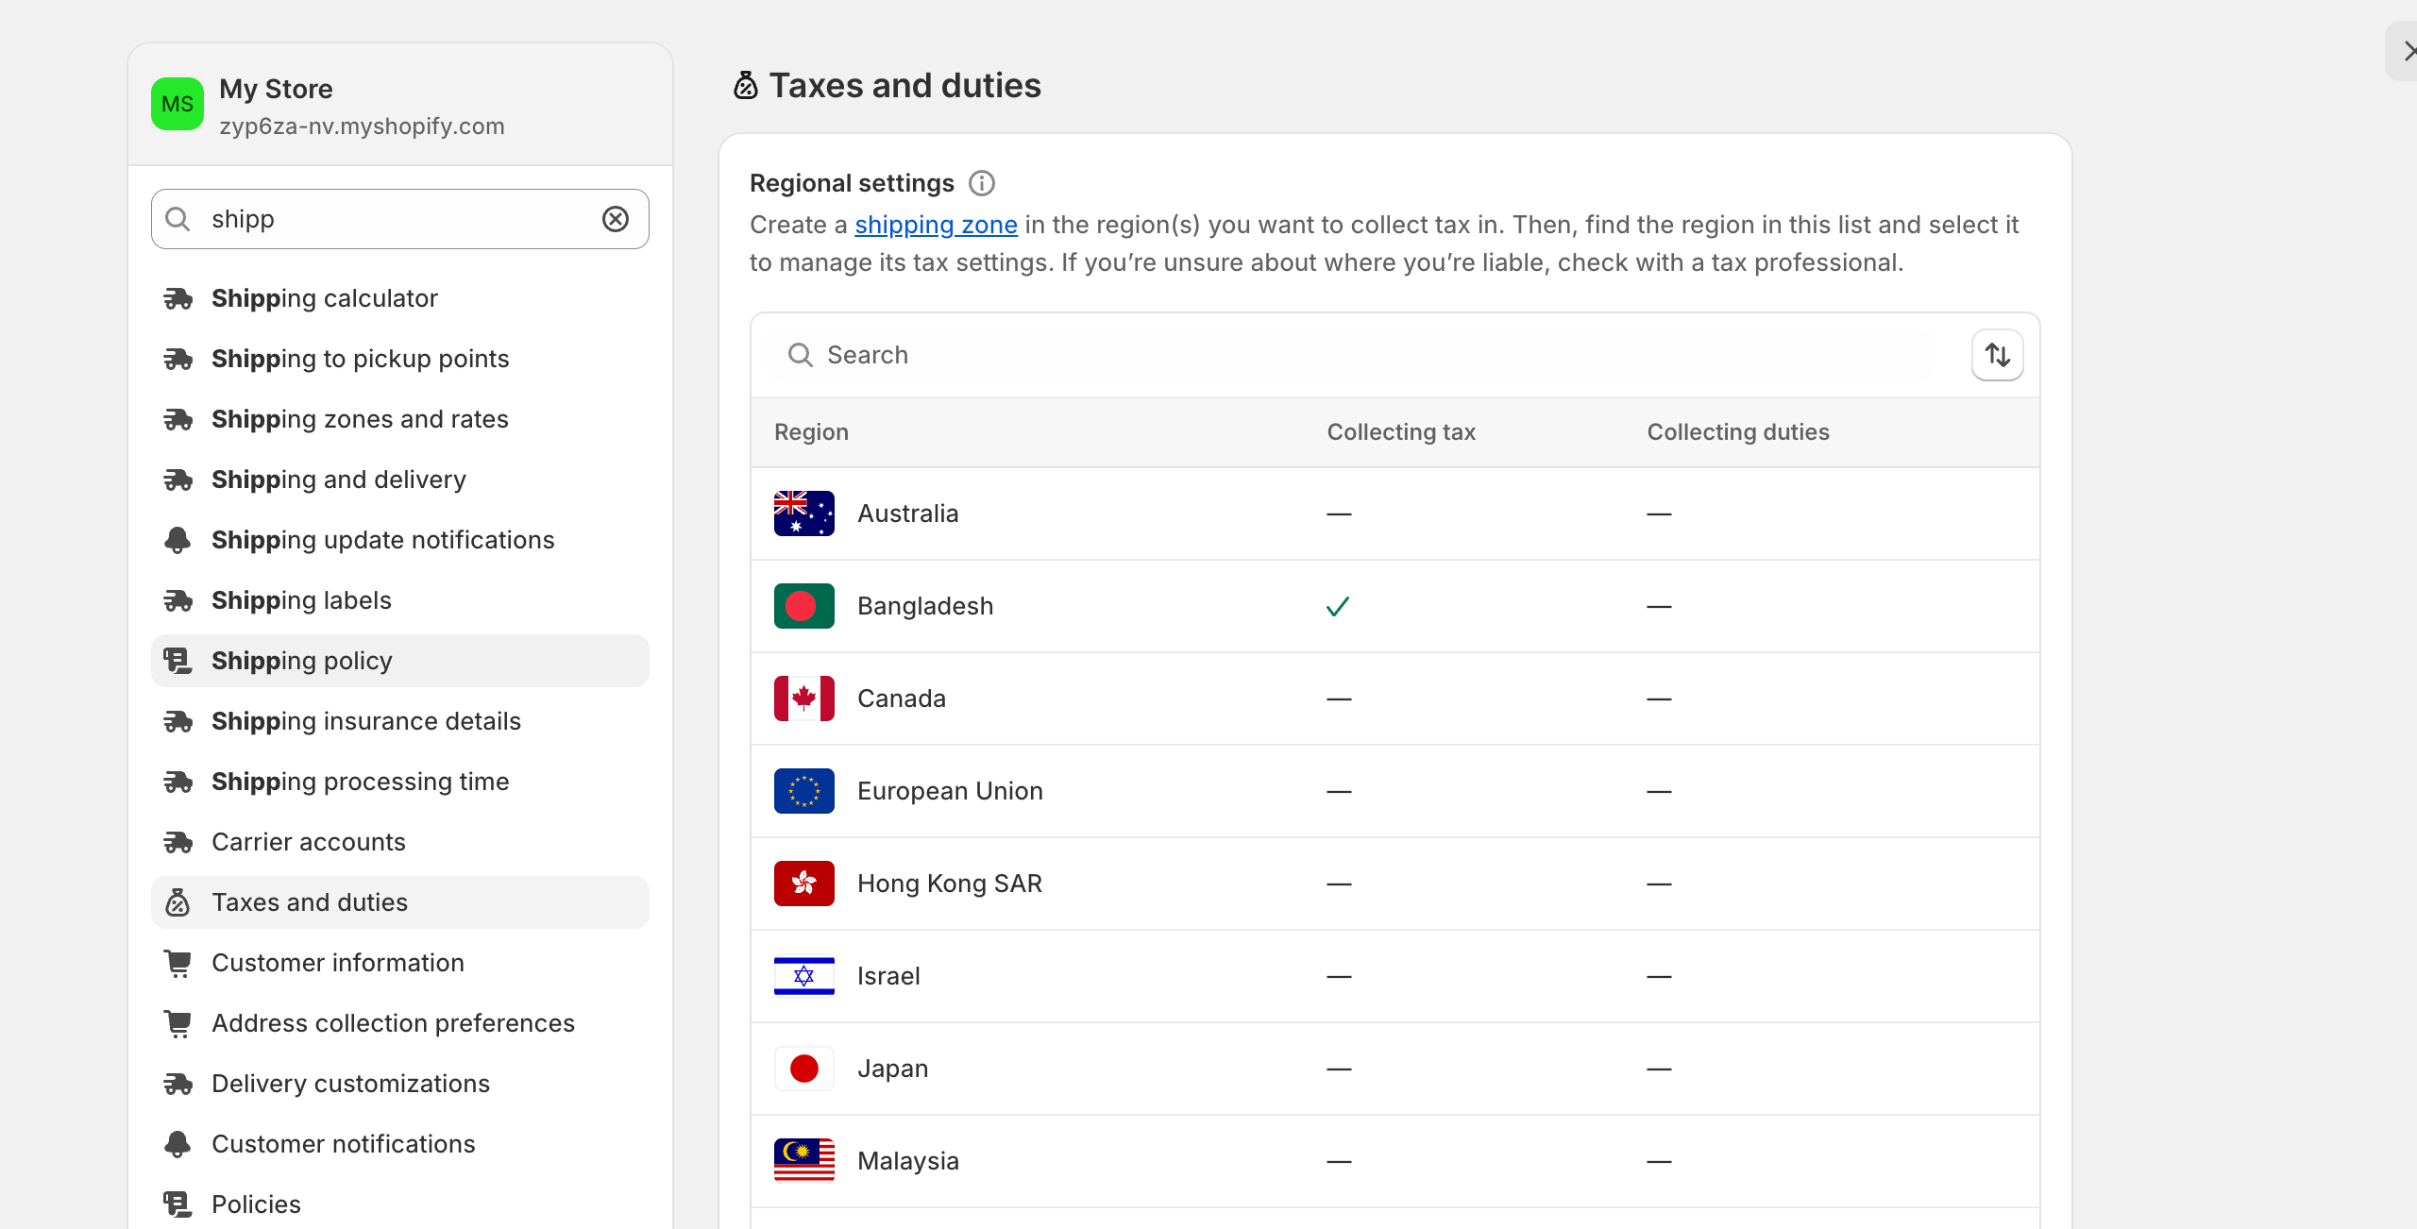Click Address collection preferences label

(393, 1023)
